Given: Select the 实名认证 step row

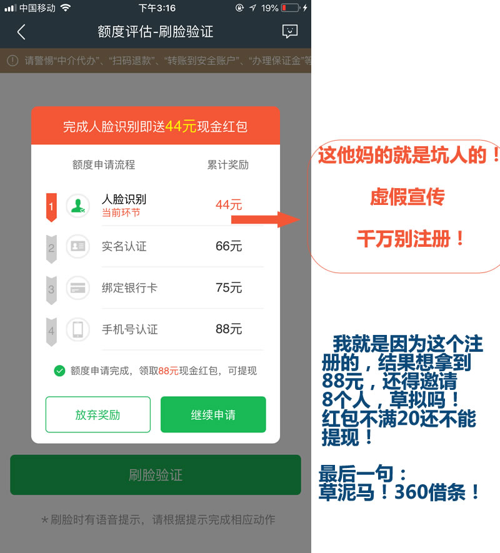Looking at the screenshot, I should pyautogui.click(x=155, y=247).
